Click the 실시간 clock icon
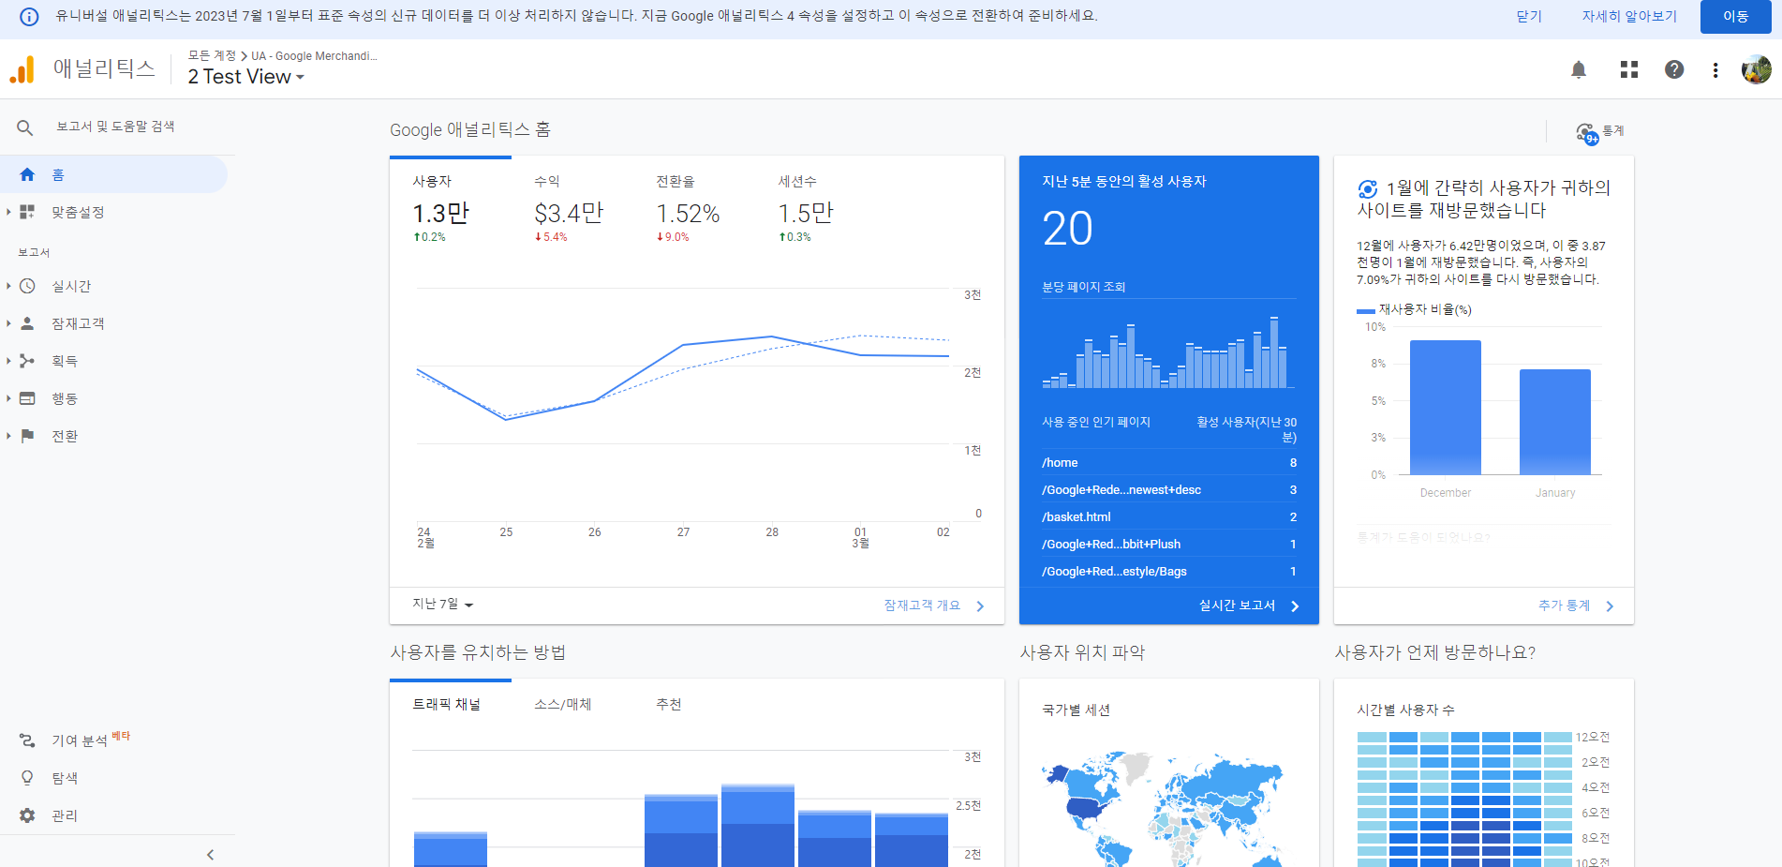Viewport: 1782px width, 867px height. pos(27,286)
